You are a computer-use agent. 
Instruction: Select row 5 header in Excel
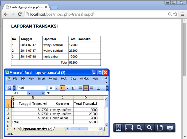coord(8,122)
